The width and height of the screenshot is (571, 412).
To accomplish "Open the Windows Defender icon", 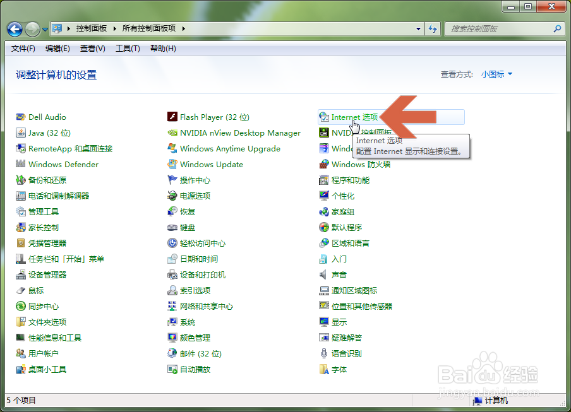I will pyautogui.click(x=21, y=165).
